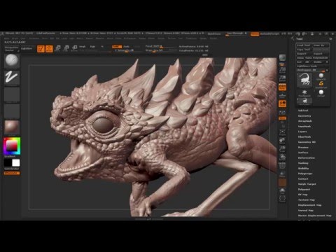Enable Zadd sculpting mode
The height and width of the screenshot is (252, 336).
[x=117, y=47]
